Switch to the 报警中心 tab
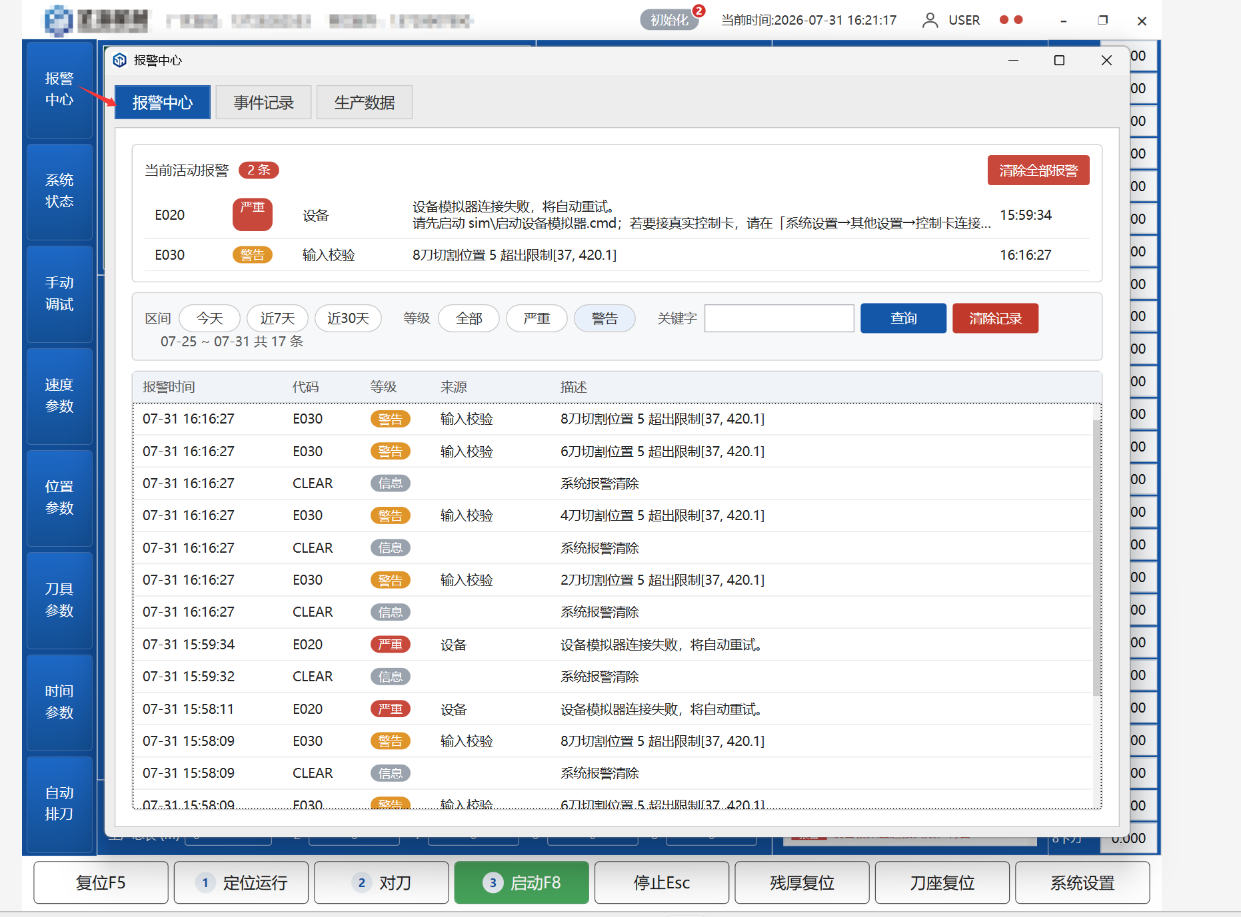1241x917 pixels. click(x=163, y=103)
